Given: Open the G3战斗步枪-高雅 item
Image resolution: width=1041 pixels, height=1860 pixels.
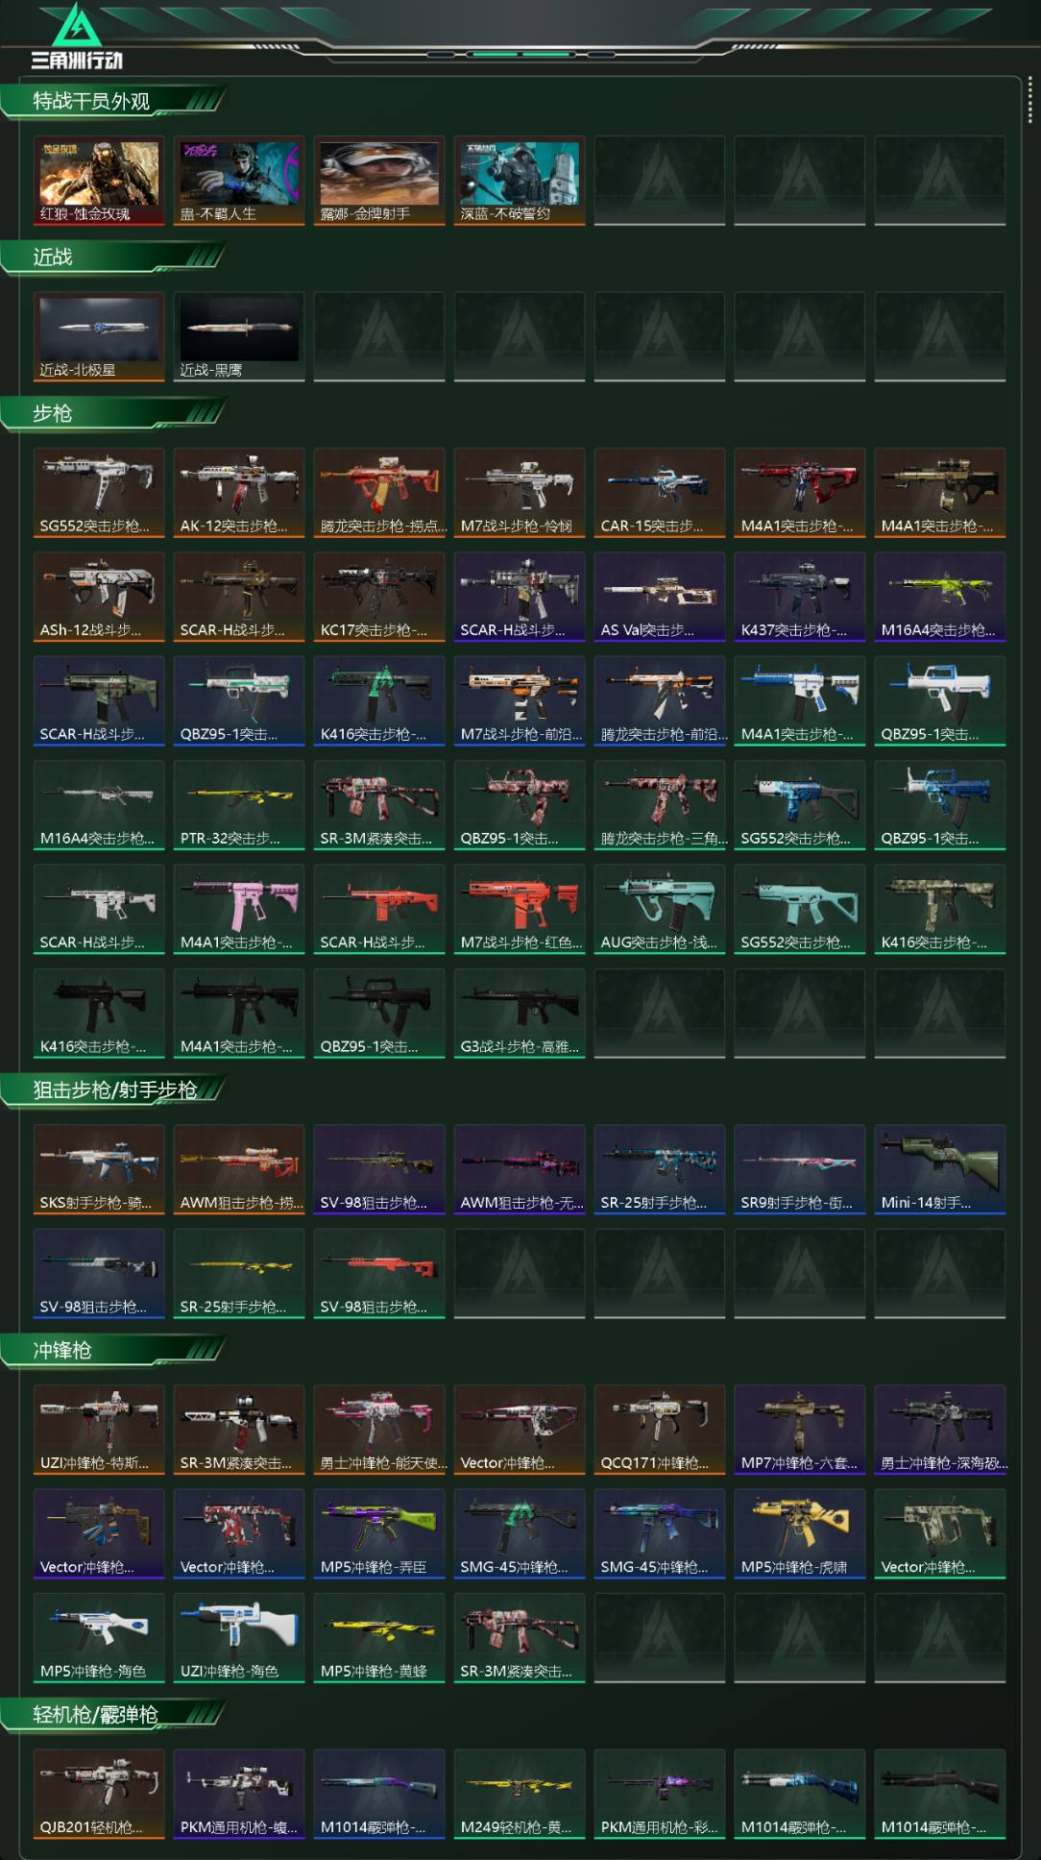Looking at the screenshot, I should pyautogui.click(x=520, y=1014).
